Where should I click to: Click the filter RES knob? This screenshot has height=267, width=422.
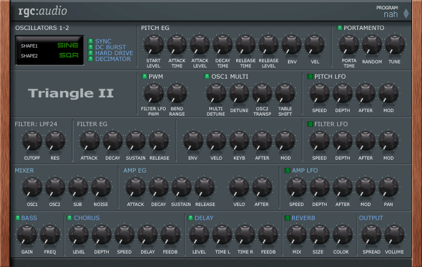coord(55,141)
